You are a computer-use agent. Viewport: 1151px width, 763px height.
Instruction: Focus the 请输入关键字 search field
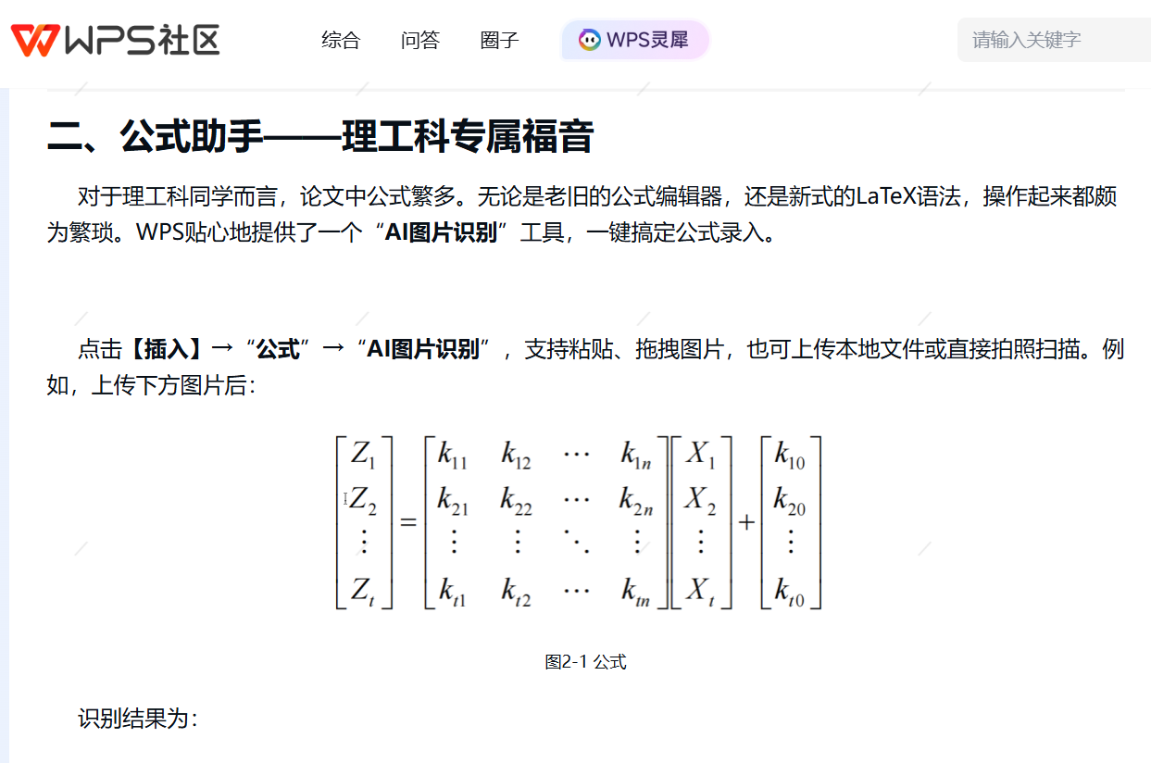coord(1054,40)
